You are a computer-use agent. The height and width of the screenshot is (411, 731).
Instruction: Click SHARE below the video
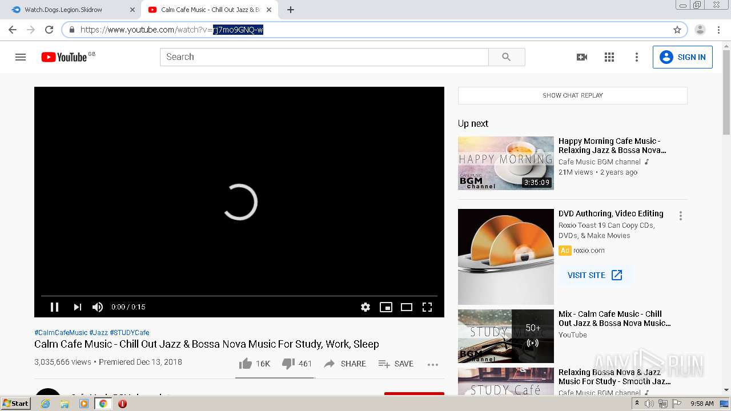(x=345, y=364)
